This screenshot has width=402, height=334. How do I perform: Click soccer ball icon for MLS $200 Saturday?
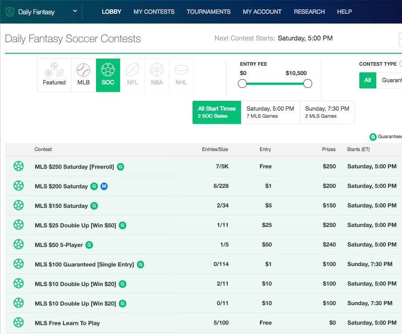tap(19, 186)
